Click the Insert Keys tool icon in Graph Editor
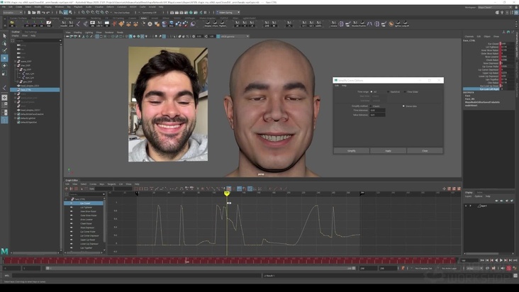Viewport: 519px width, 292px height. tap(71, 189)
